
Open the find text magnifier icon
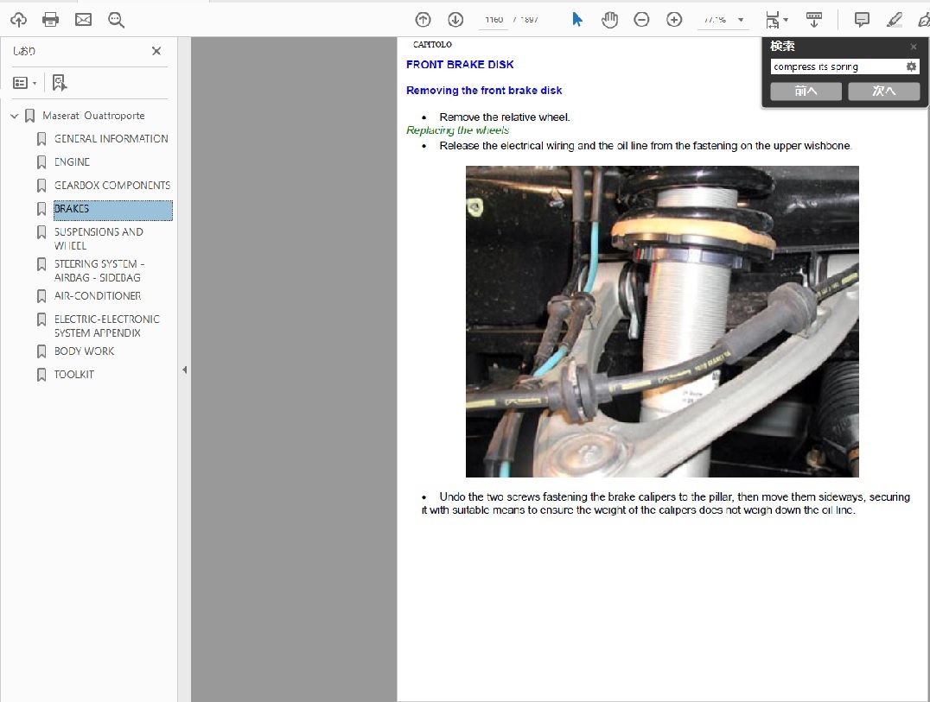click(116, 20)
